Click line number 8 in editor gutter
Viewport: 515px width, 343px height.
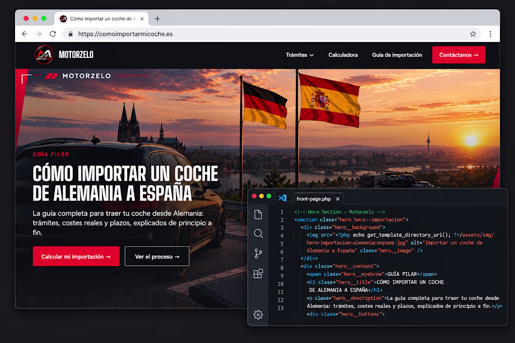tap(282, 268)
